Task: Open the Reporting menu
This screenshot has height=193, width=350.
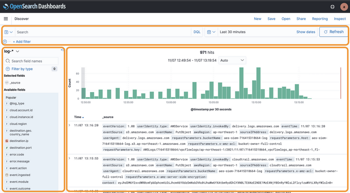Action: [320, 19]
